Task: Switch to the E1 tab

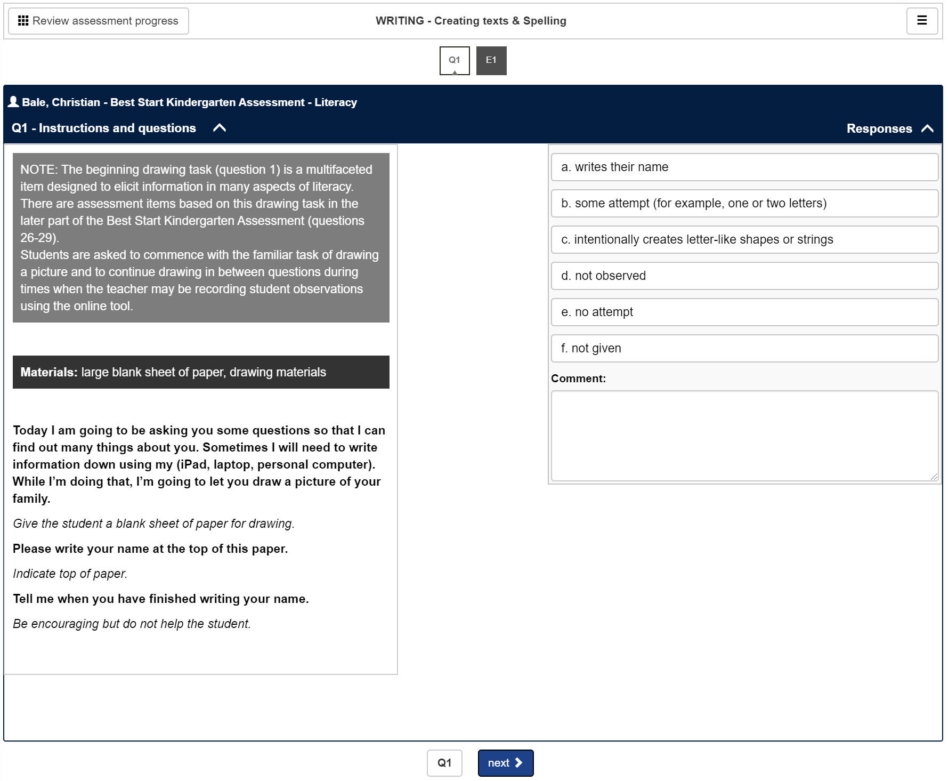Action: pyautogui.click(x=491, y=60)
